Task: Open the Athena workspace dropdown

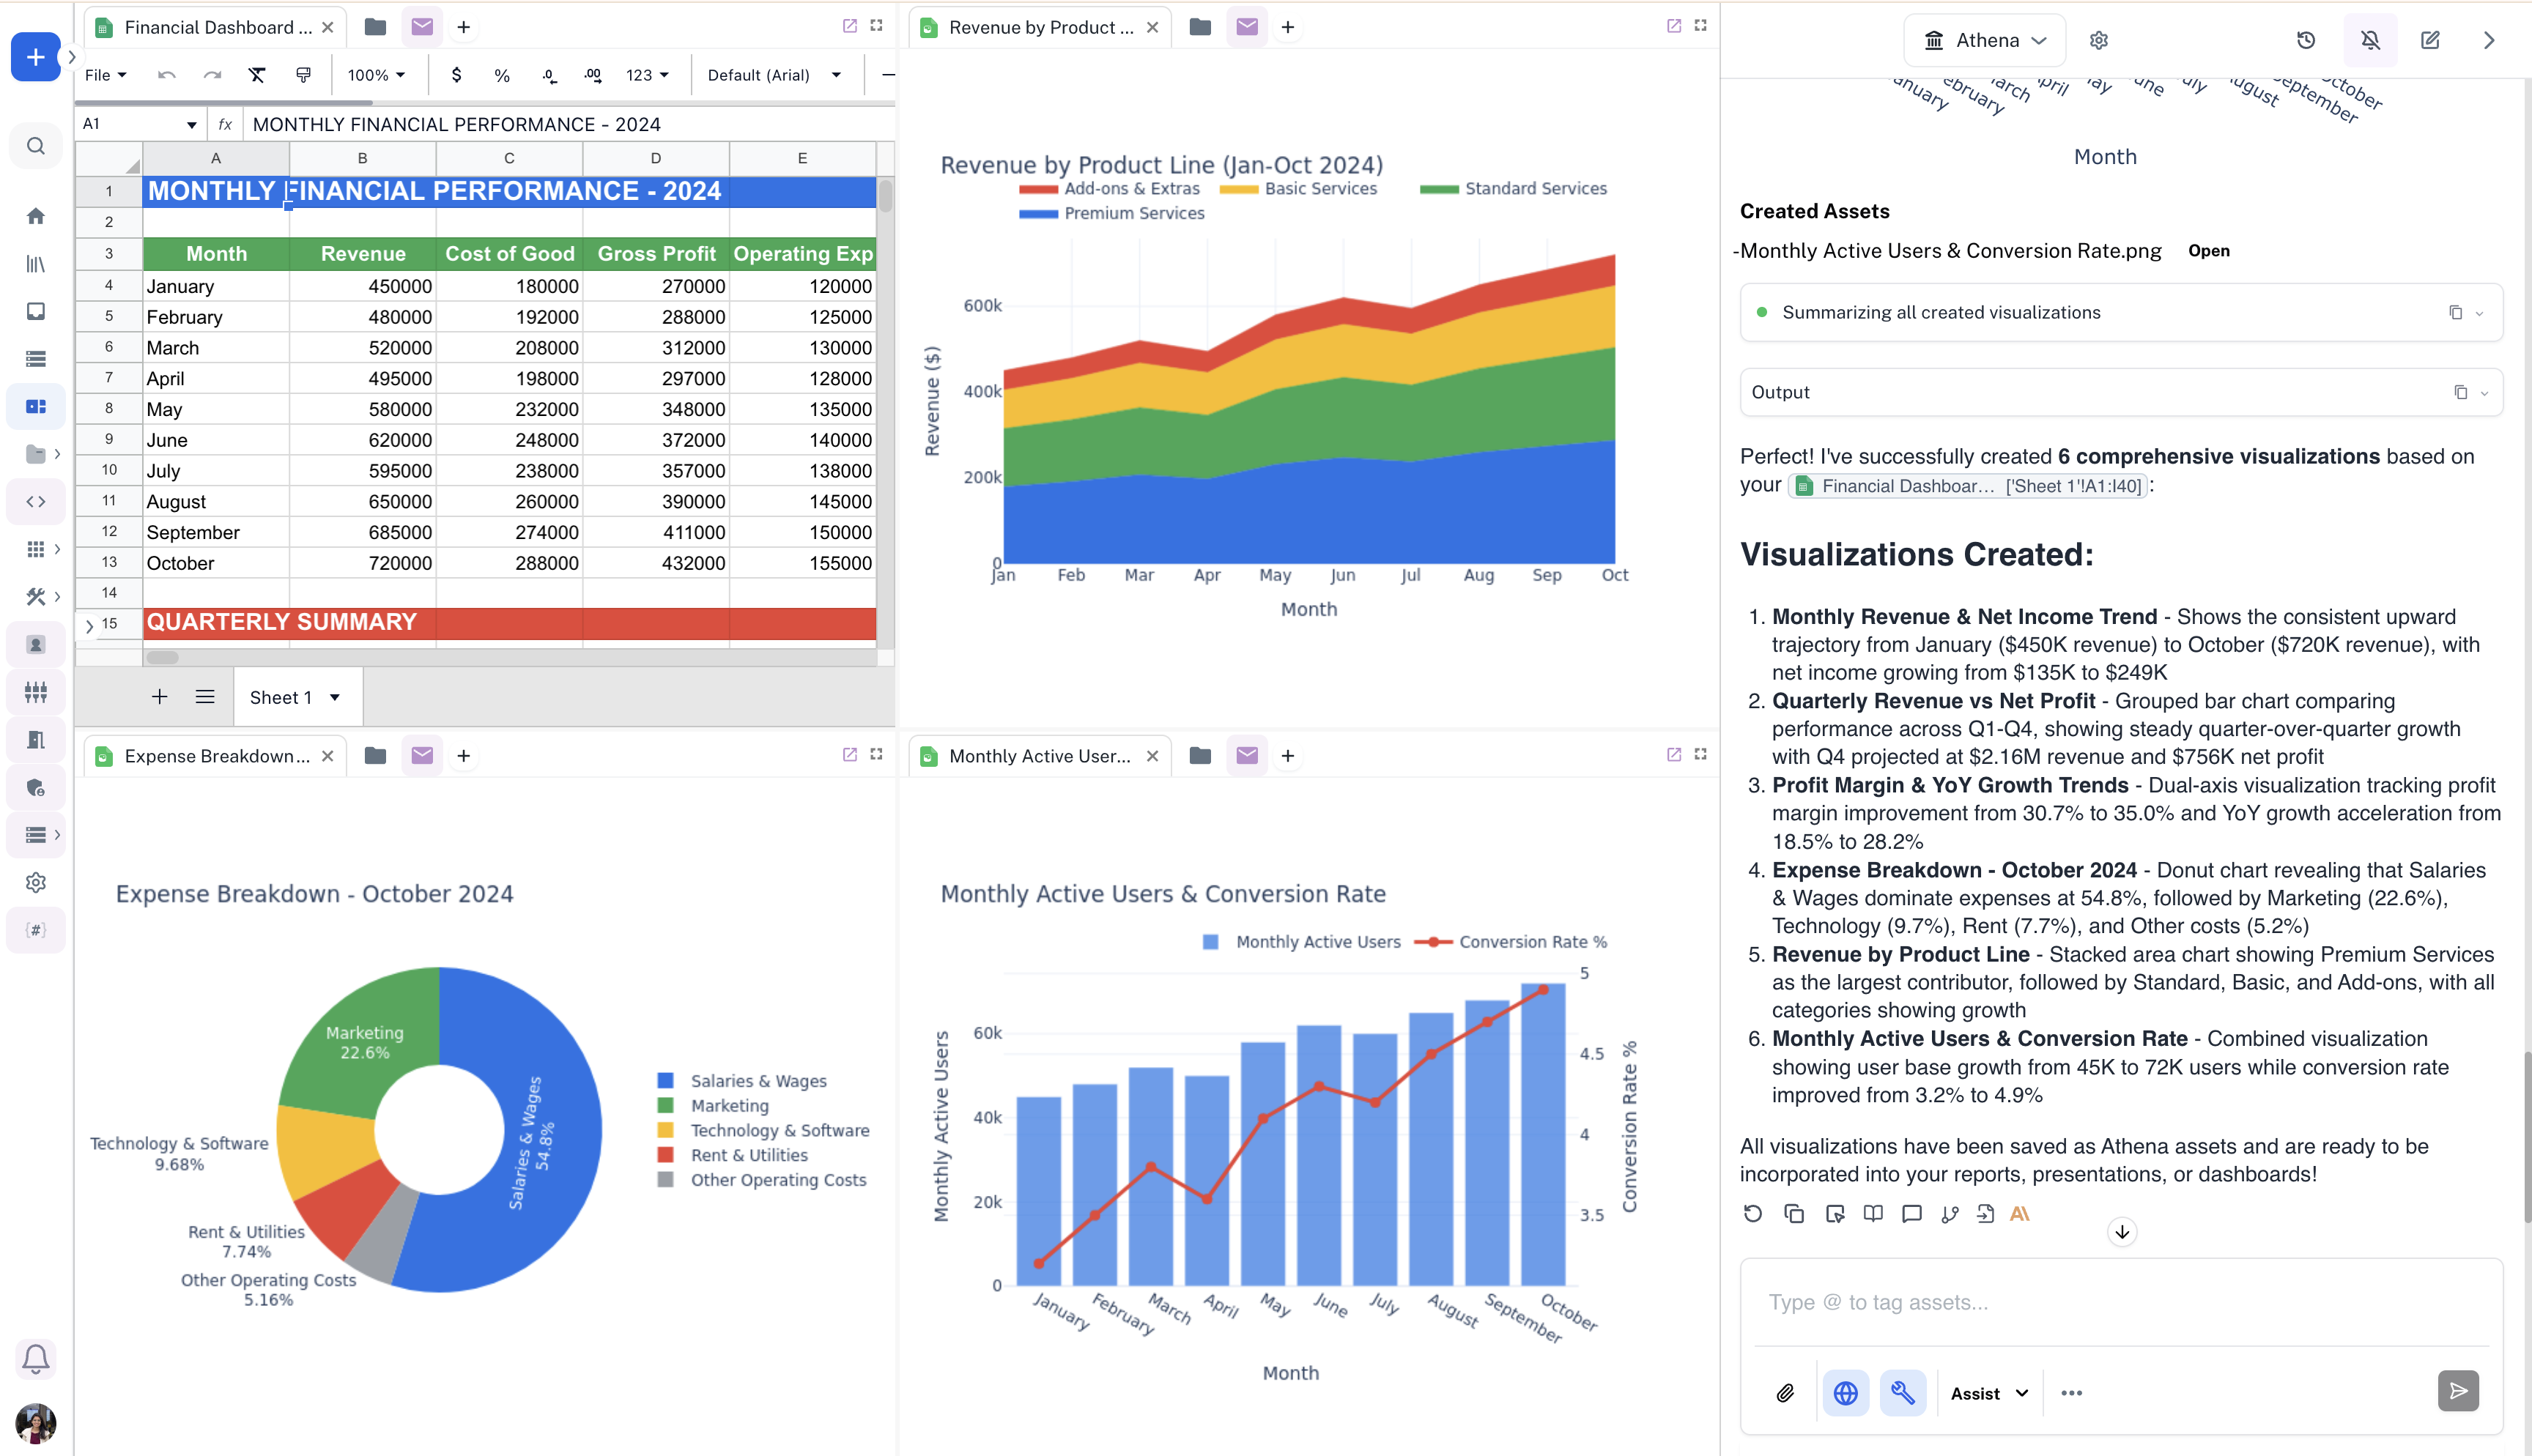Action: (x=1985, y=40)
